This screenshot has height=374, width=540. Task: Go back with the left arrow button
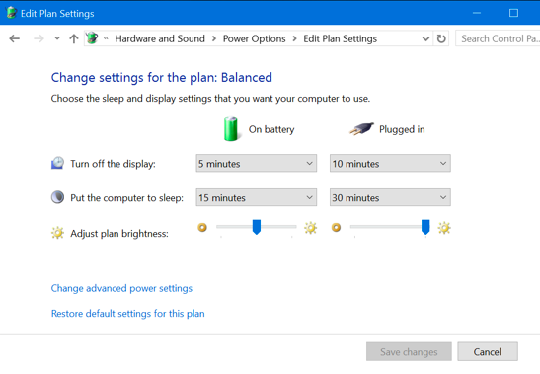click(15, 38)
